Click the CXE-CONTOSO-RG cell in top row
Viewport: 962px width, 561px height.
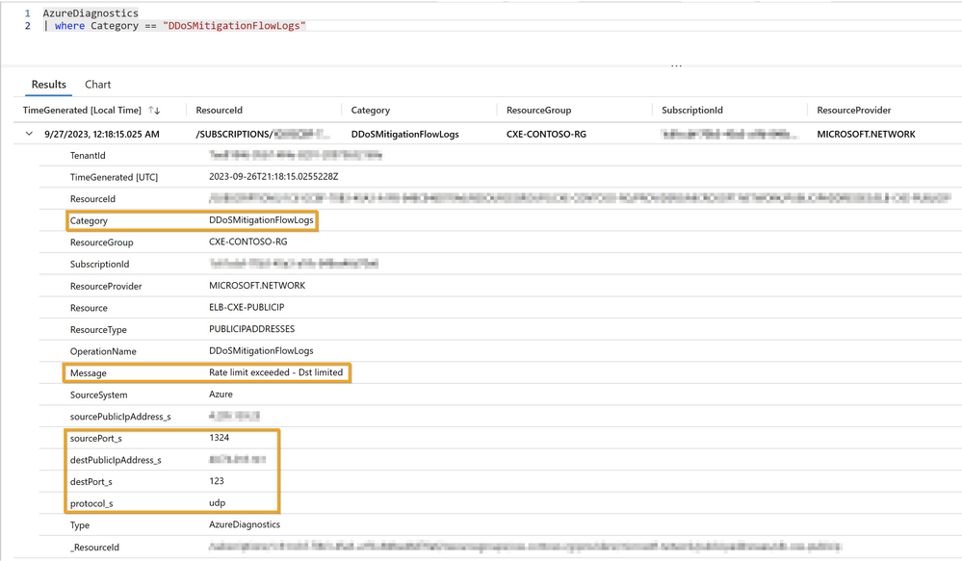coord(546,135)
